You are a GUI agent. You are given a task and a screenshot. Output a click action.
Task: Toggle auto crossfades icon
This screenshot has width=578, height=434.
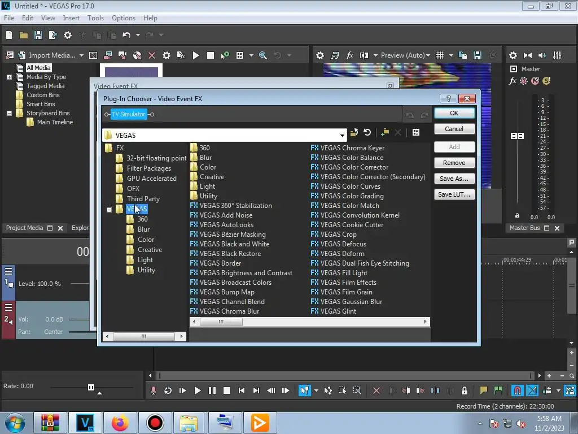pyautogui.click(x=532, y=390)
